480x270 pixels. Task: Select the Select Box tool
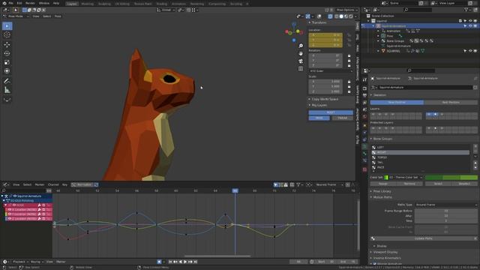7,26
